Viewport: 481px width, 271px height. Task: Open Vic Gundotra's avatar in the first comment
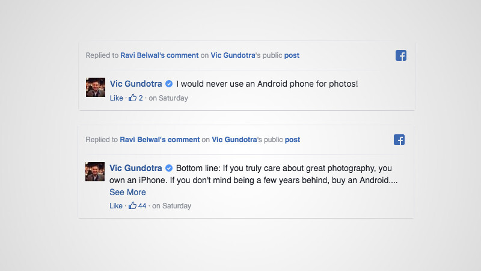pos(96,87)
